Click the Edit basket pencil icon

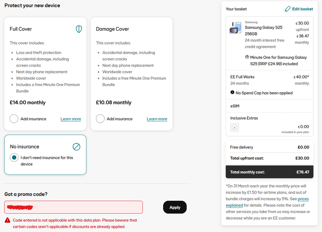coord(288,9)
